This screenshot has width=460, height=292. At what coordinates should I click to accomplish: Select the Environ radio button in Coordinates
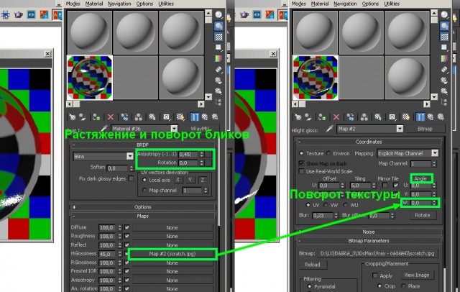[x=328, y=153]
